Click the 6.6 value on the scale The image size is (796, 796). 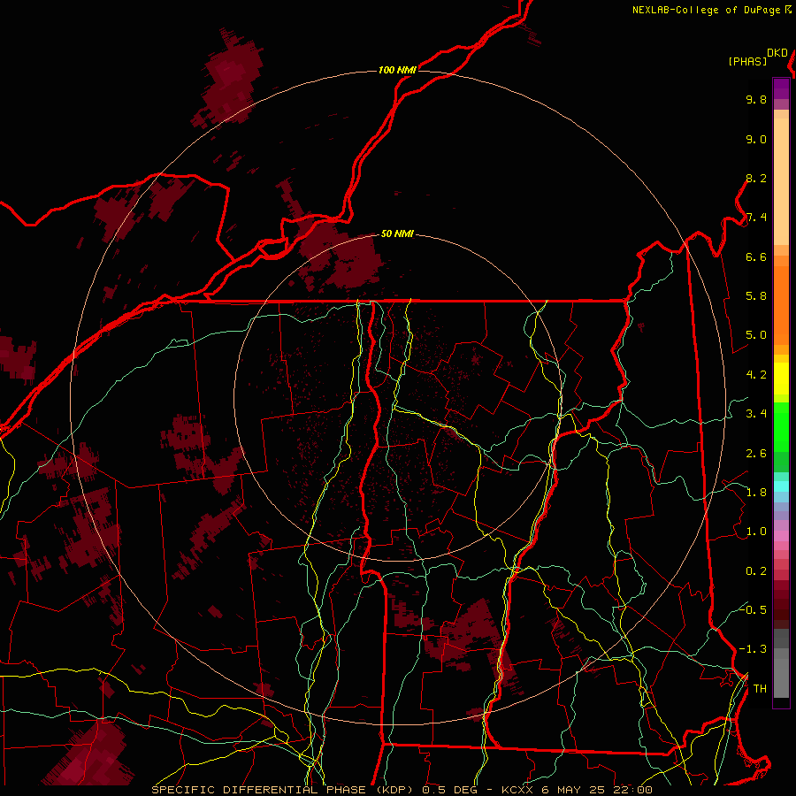click(756, 257)
